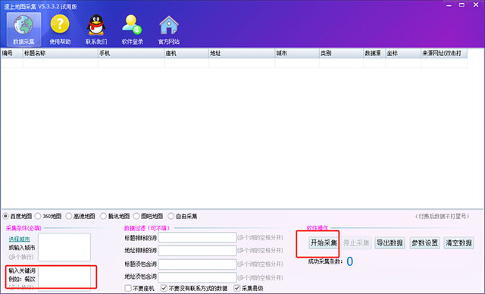
Task: Click the 标题须包含词 input field
Action: [x=197, y=264]
